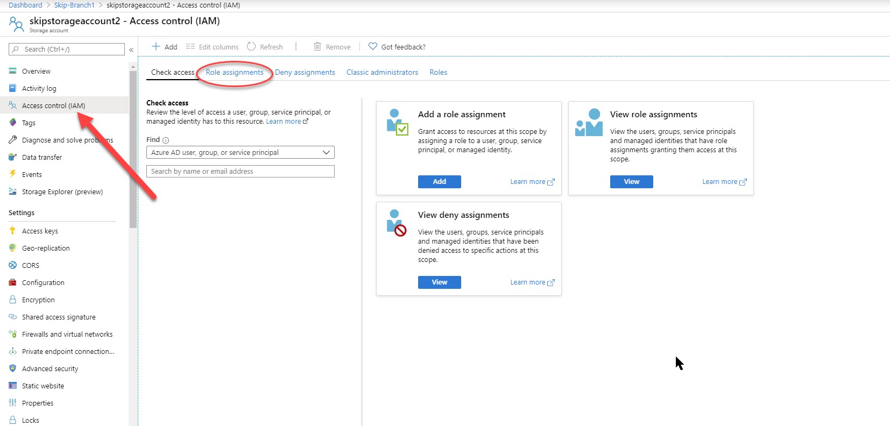Open Learn more in View deny assignments card

tap(532, 282)
